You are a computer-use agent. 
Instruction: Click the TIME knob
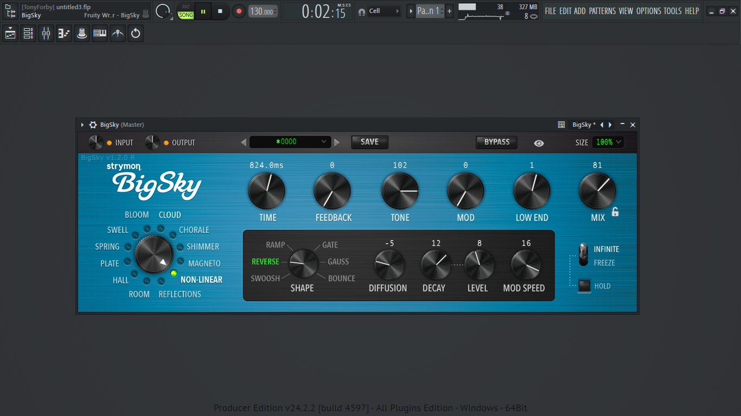pyautogui.click(x=266, y=191)
